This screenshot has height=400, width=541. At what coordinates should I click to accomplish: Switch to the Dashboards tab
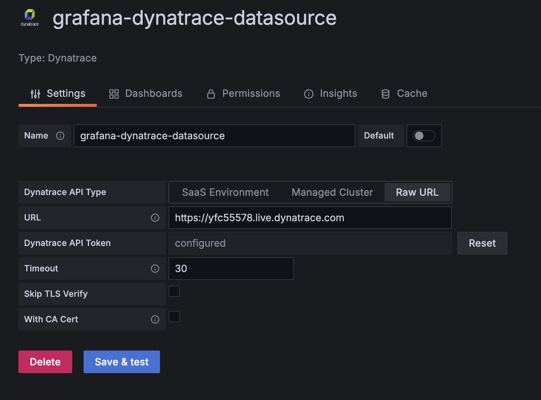click(x=146, y=94)
